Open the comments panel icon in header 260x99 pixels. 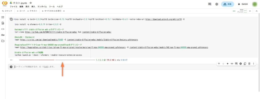(209, 4)
